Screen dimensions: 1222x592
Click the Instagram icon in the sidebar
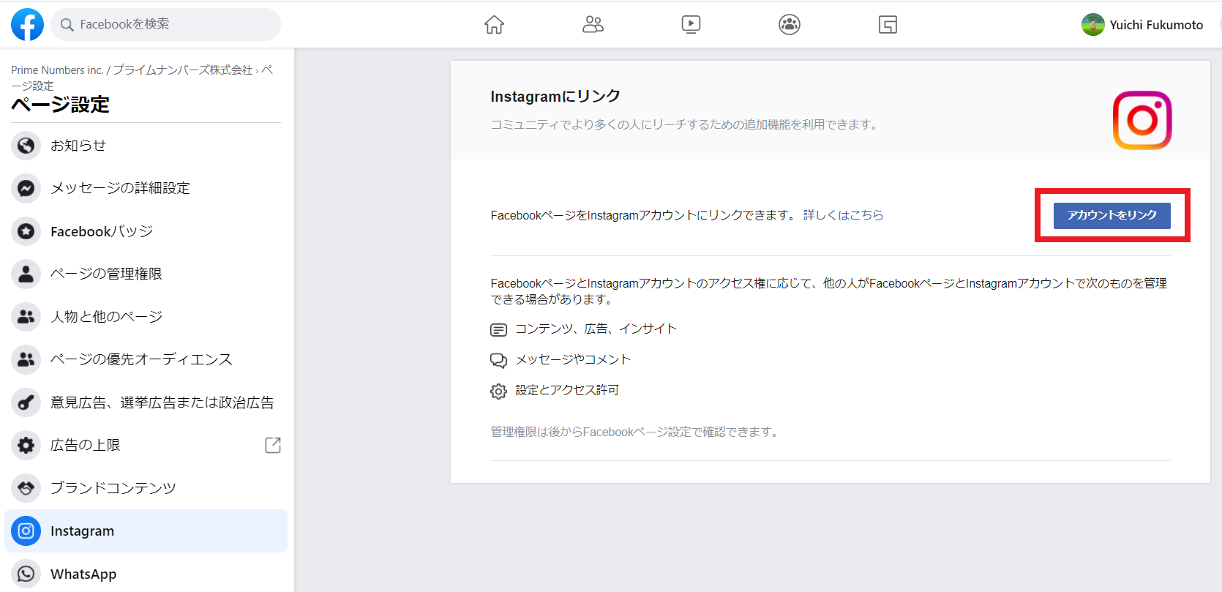(x=26, y=531)
